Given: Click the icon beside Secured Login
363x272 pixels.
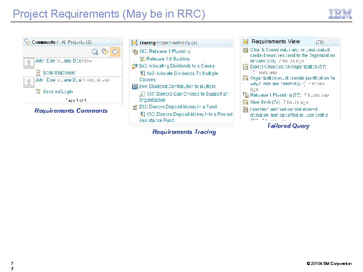Looking at the screenshot, I should [38, 92].
